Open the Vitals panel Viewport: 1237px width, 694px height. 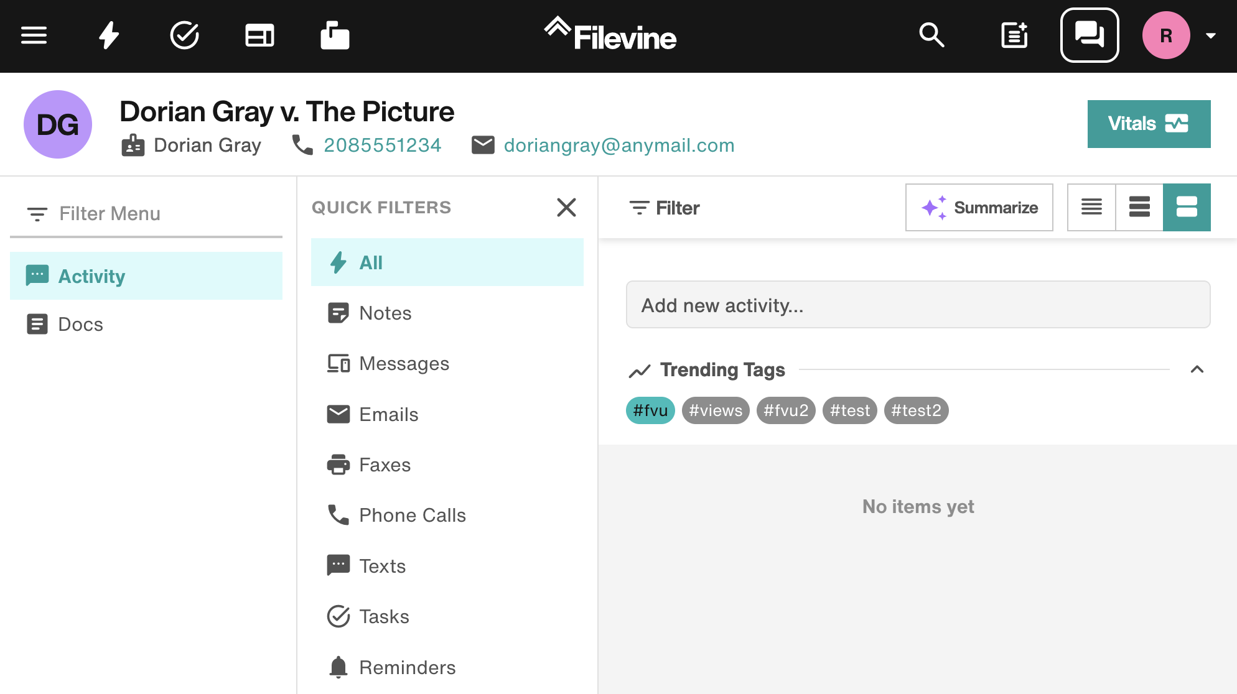click(1149, 124)
